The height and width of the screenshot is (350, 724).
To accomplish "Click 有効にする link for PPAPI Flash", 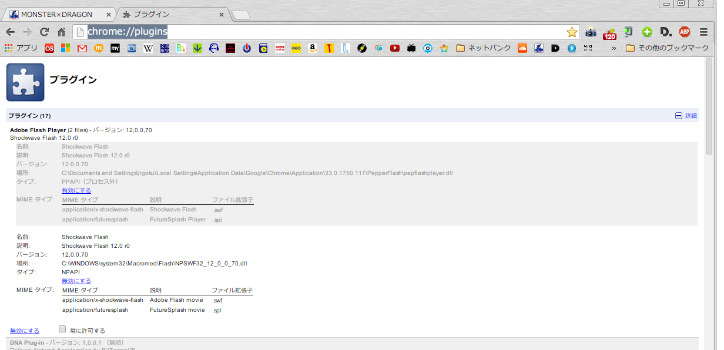I will coord(76,190).
